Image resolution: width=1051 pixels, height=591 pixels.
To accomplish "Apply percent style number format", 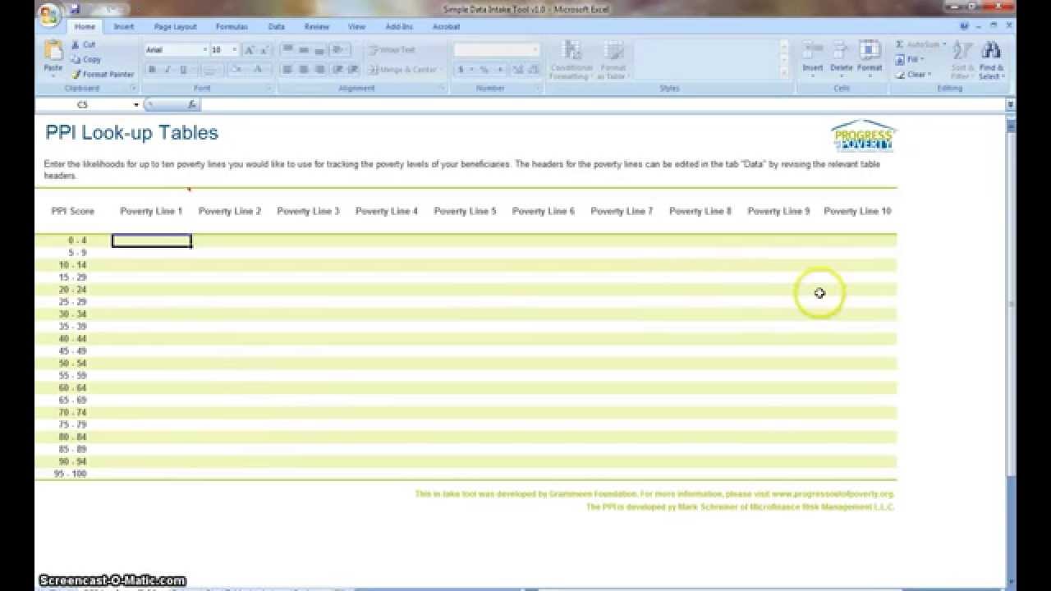I will (484, 70).
